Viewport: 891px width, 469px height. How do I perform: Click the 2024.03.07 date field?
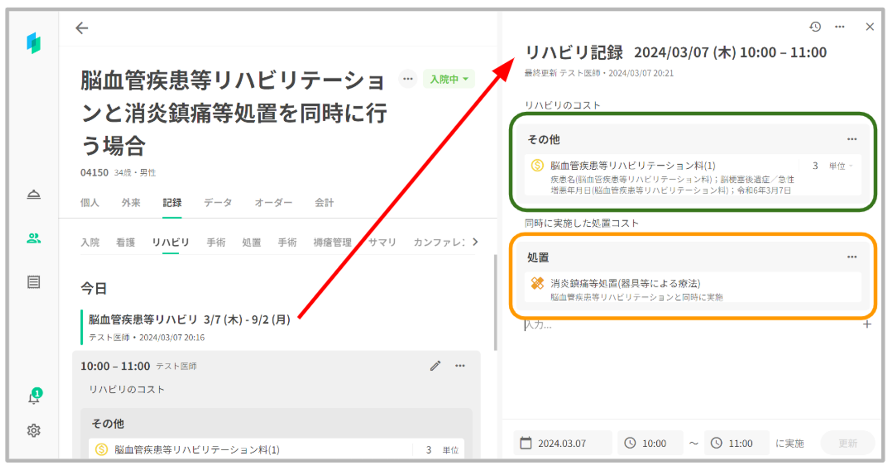tap(563, 443)
